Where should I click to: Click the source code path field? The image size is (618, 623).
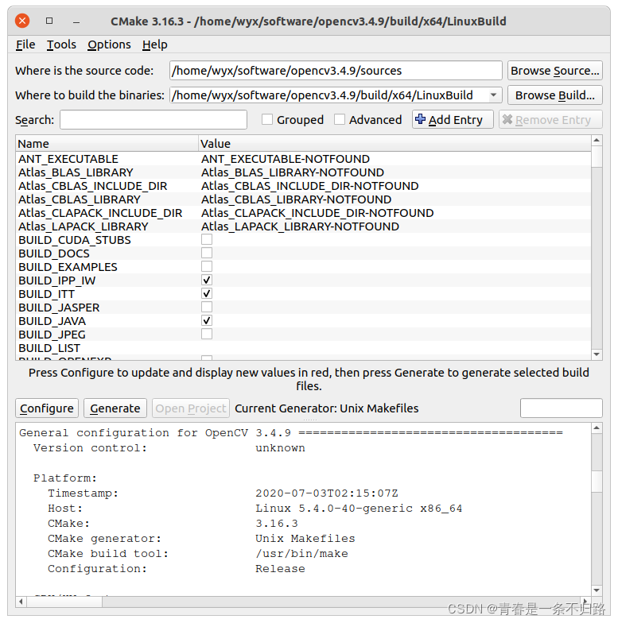[336, 71]
